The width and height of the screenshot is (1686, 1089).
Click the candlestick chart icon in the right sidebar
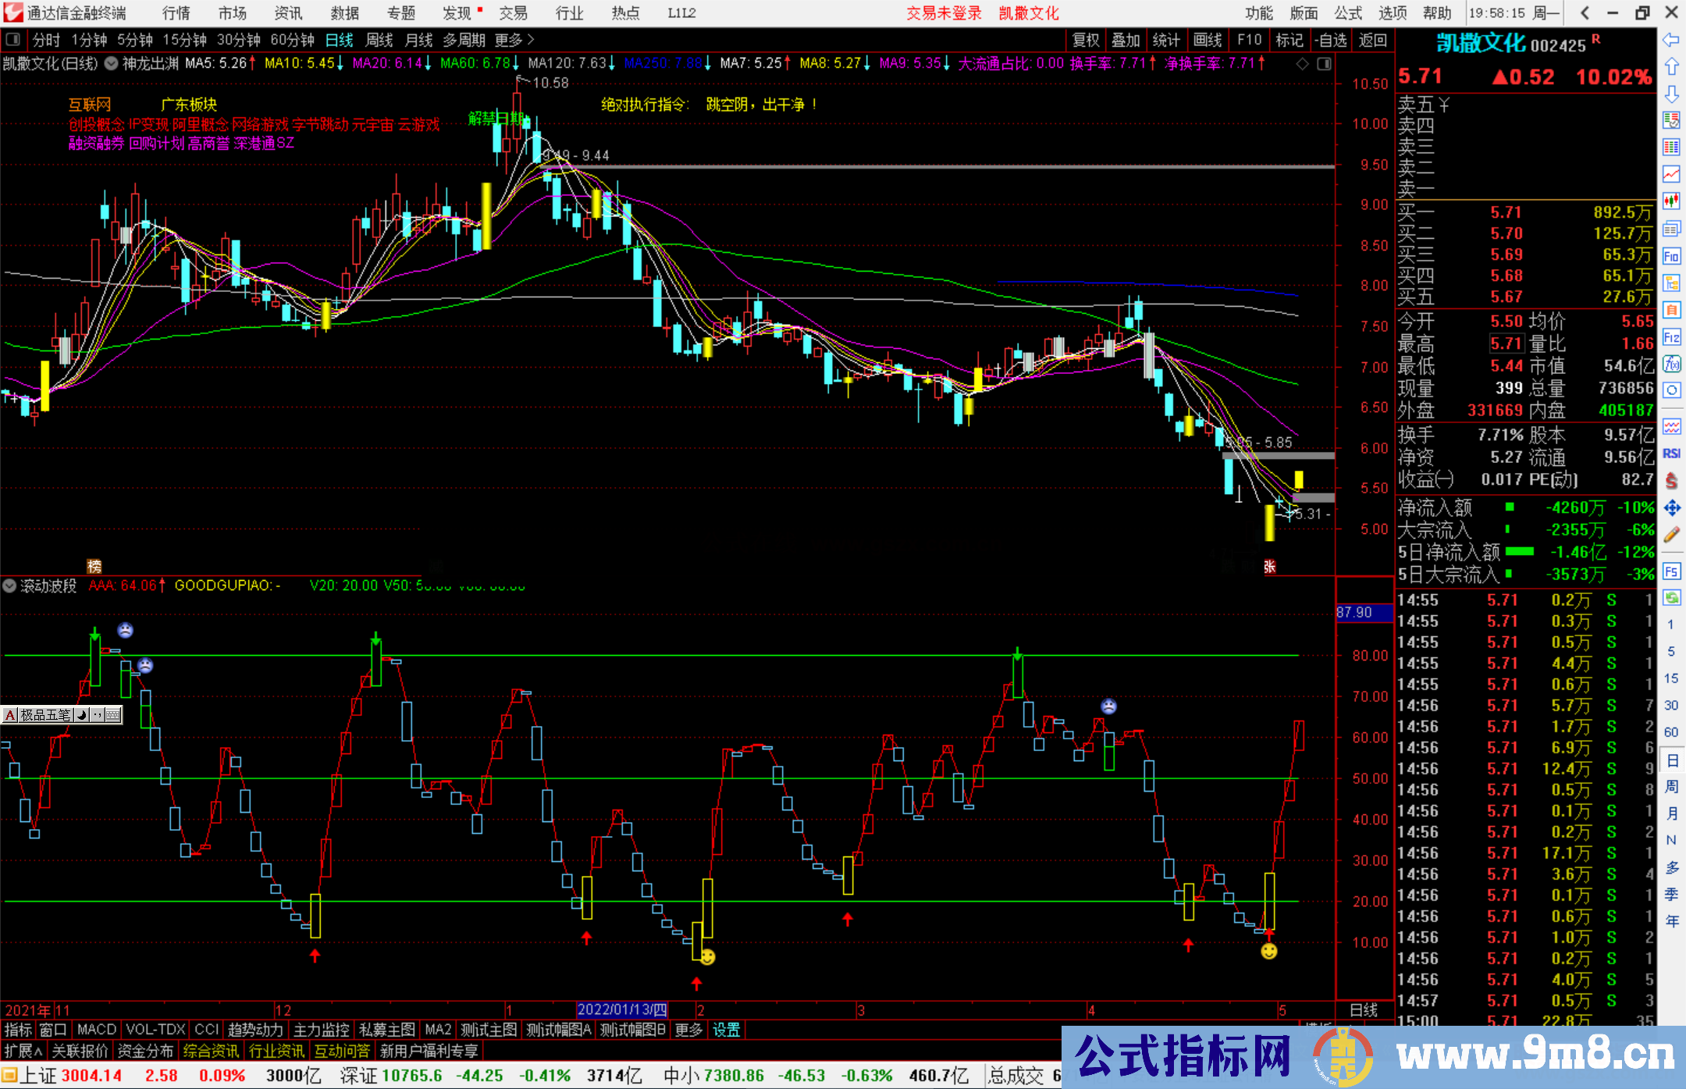1671,201
